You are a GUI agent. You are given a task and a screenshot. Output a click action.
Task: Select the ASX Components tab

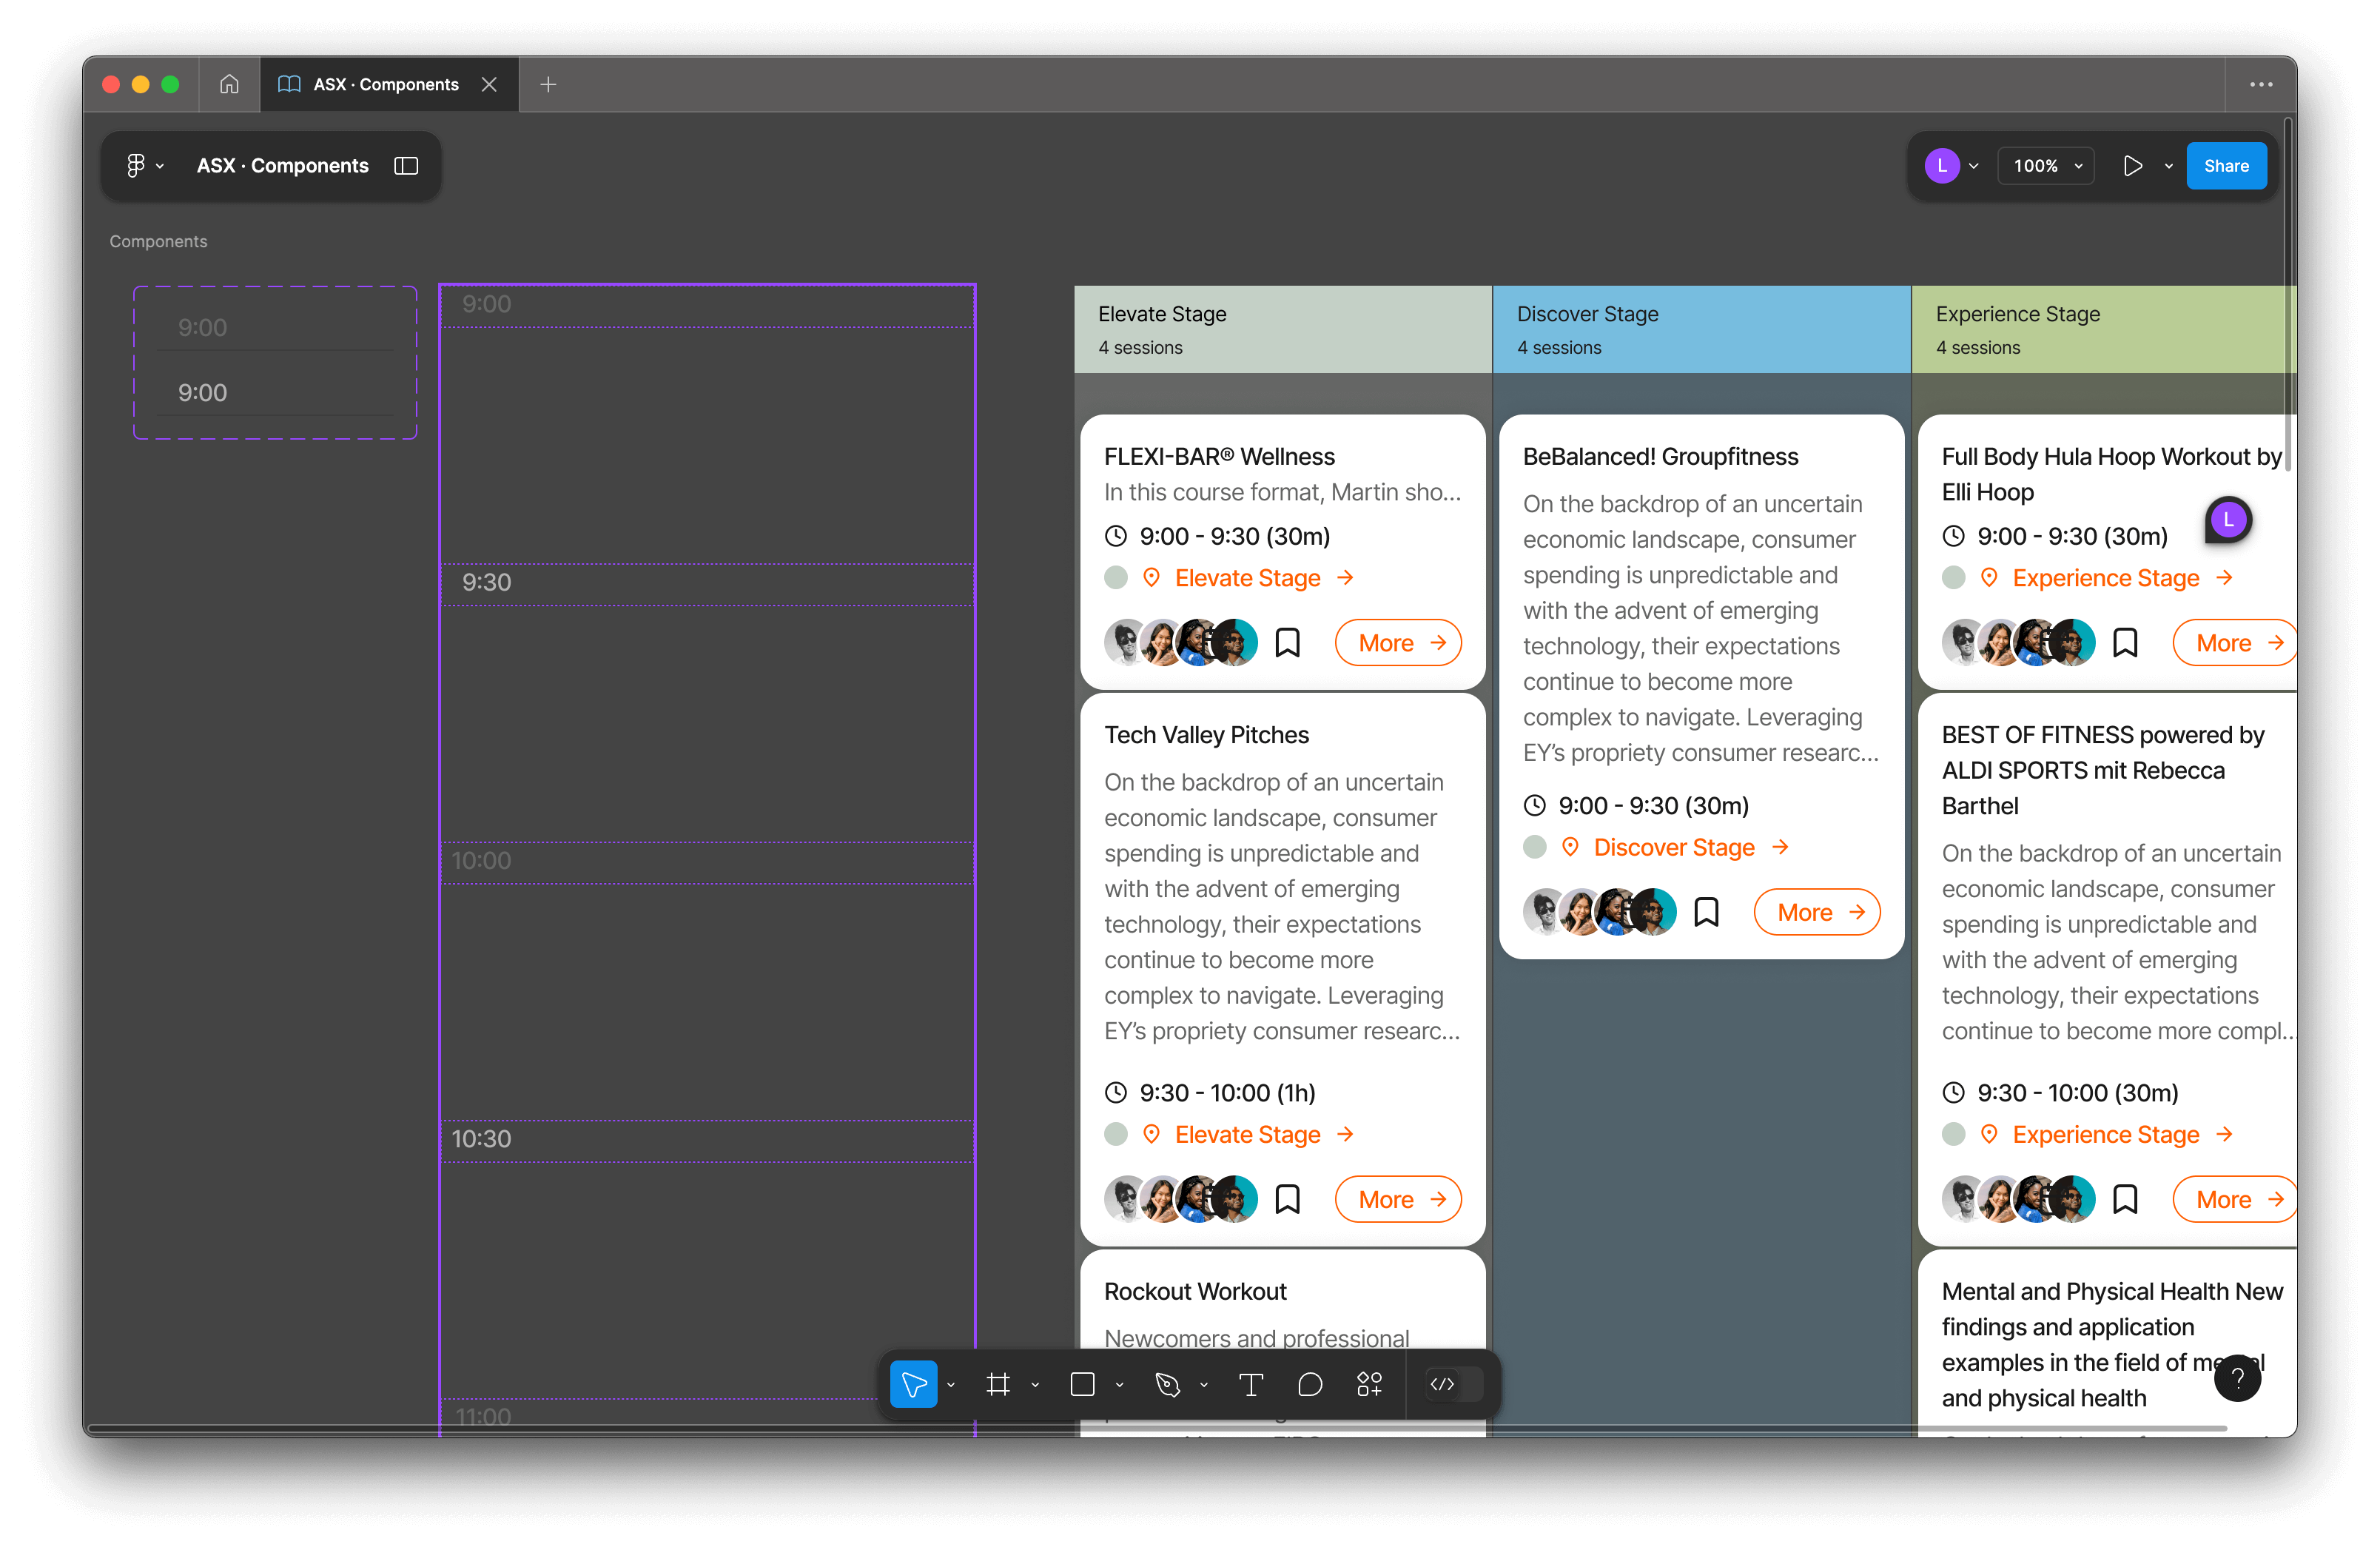[383, 83]
